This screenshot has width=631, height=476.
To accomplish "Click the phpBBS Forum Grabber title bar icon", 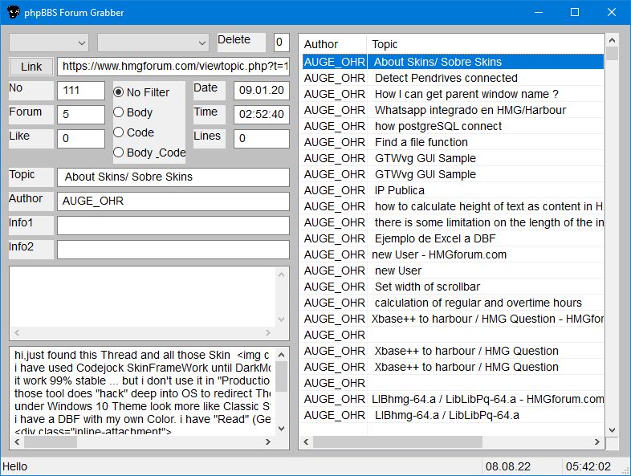I will point(14,13).
